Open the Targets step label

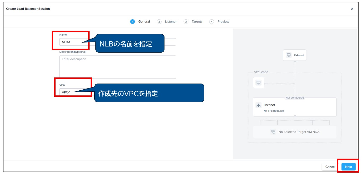point(197,22)
